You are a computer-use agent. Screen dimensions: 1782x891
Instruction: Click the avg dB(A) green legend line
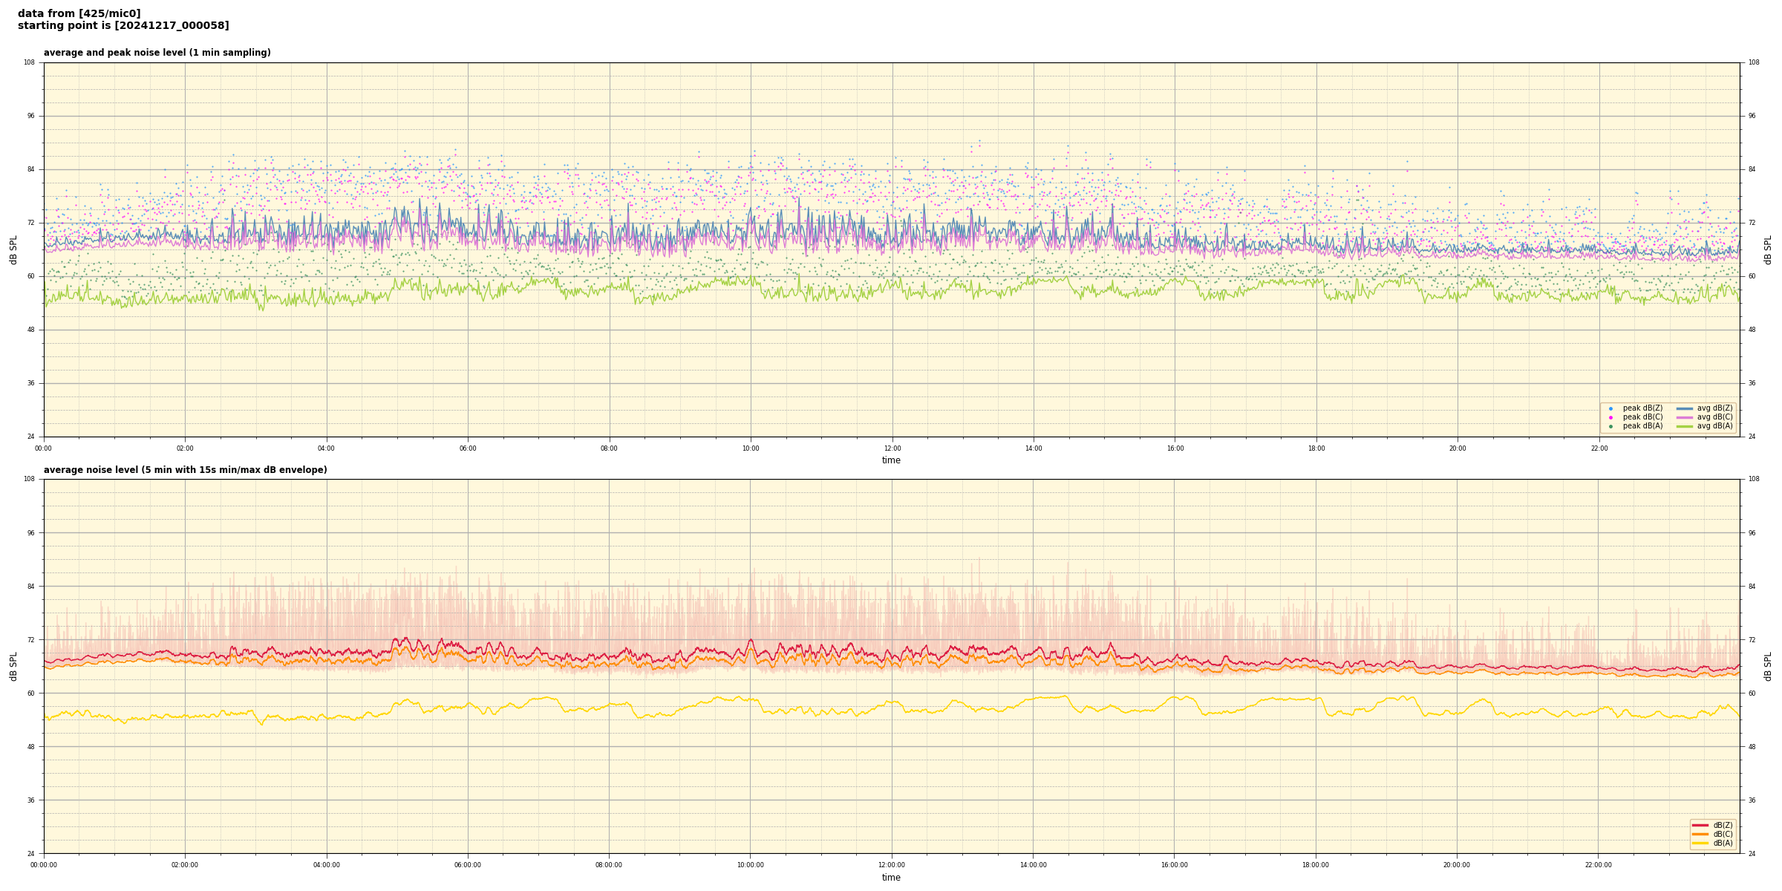point(1685,426)
